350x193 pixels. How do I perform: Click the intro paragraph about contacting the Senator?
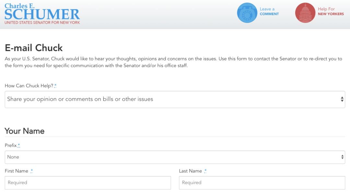coord(173,62)
